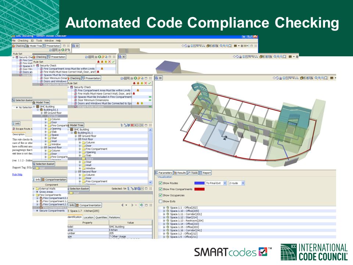Click the globe icon beside Space.1.1 : Office[202]

tap(168, 208)
